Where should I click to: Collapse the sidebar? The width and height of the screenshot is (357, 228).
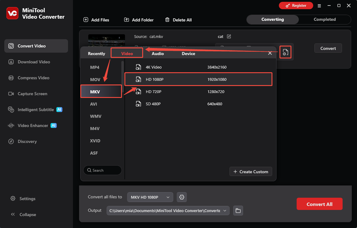(x=23, y=215)
